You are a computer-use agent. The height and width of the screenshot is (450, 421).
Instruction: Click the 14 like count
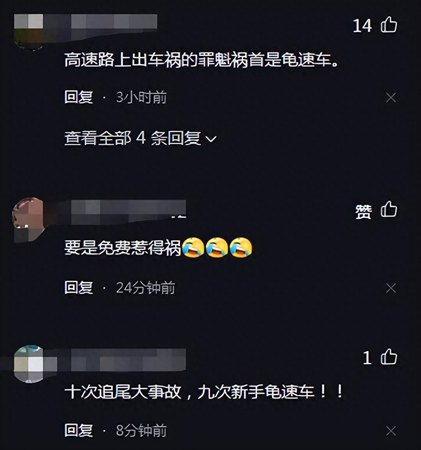pos(362,26)
